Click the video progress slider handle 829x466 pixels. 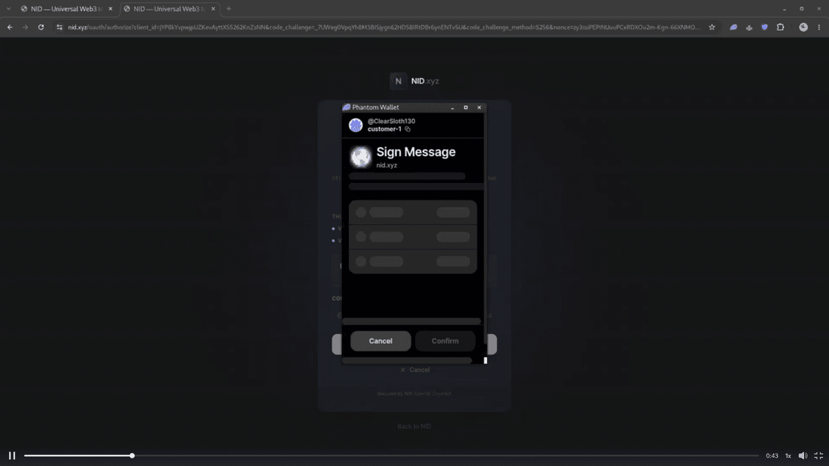pyautogui.click(x=132, y=456)
